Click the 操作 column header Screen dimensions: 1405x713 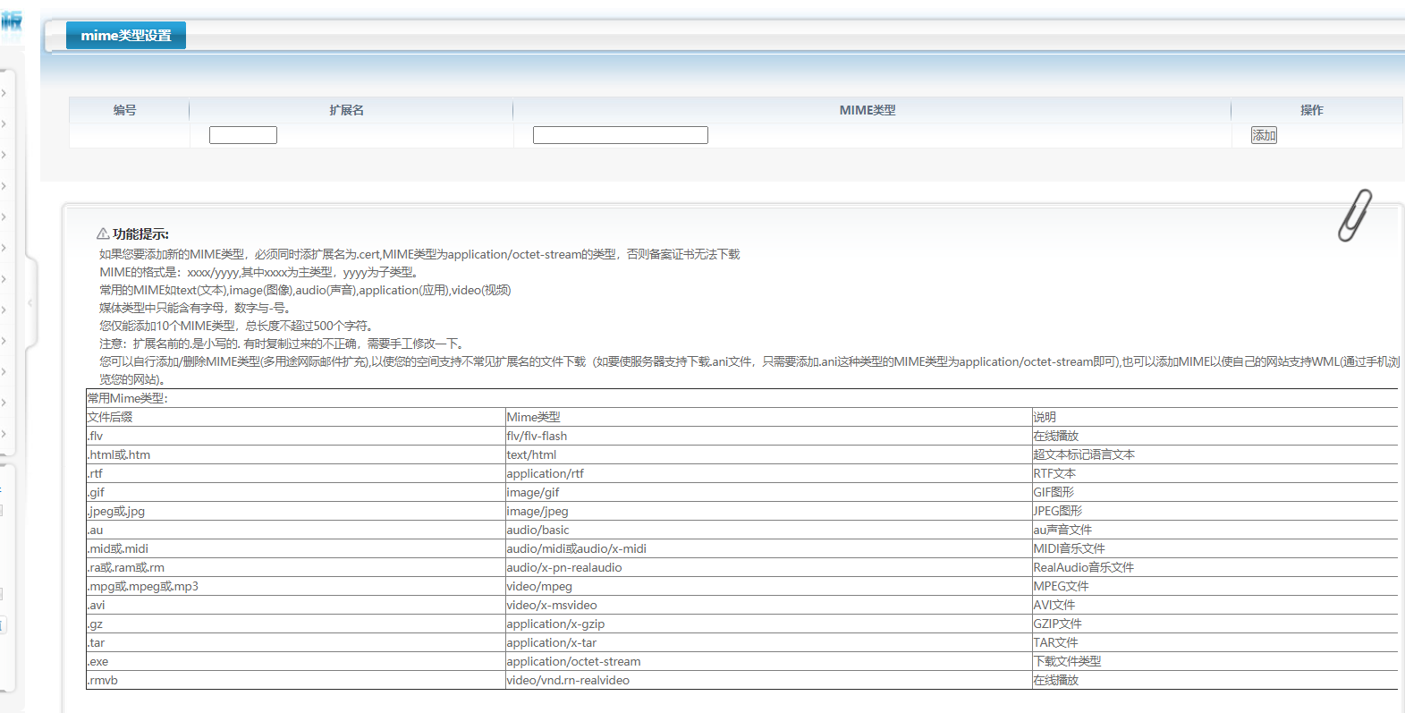point(1311,110)
